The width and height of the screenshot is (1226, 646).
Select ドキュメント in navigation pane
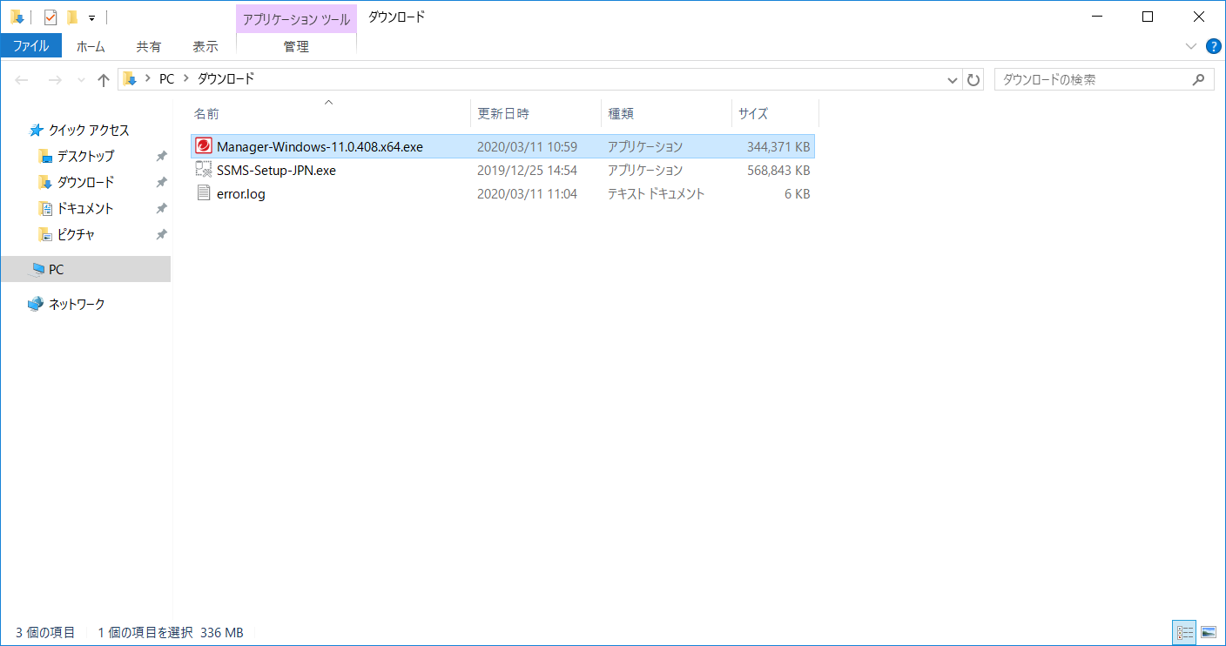pyautogui.click(x=85, y=209)
